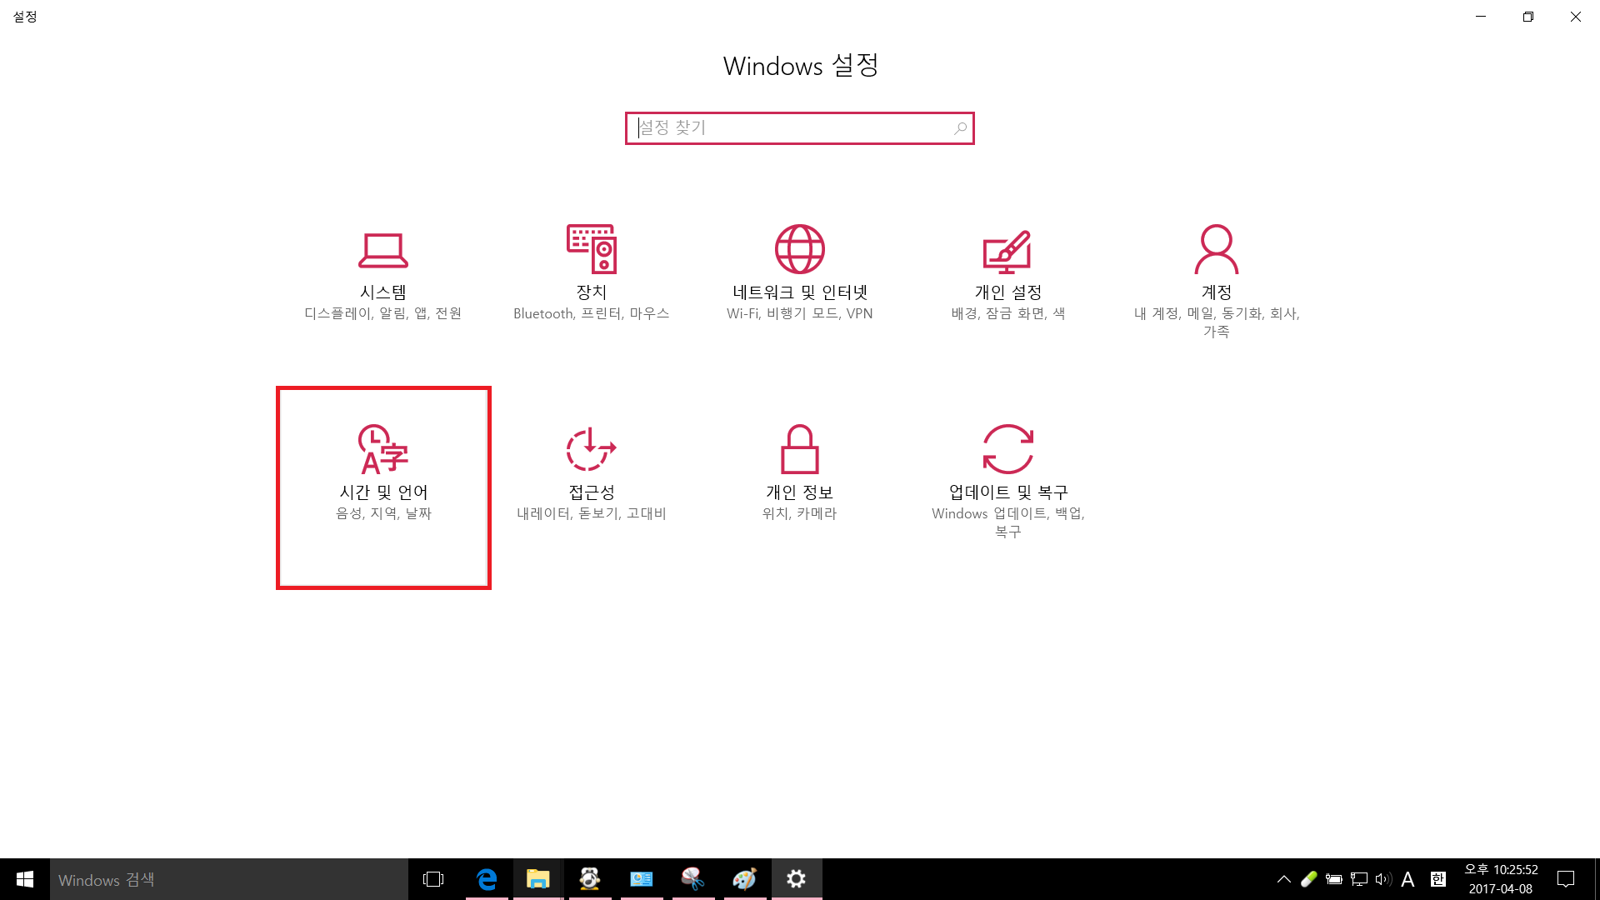Open 개인 정보 lock icon

800,449
